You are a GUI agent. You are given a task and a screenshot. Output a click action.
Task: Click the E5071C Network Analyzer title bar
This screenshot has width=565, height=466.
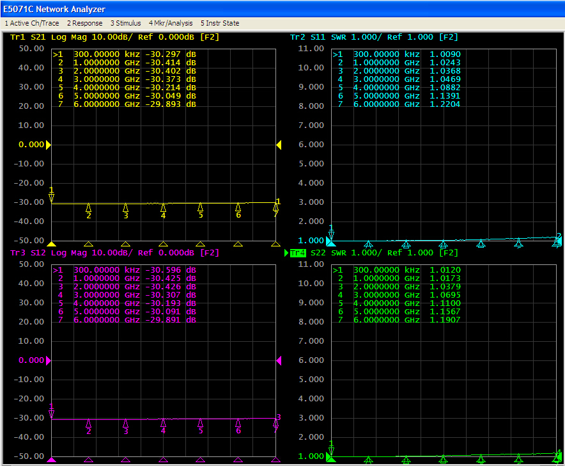point(282,9)
